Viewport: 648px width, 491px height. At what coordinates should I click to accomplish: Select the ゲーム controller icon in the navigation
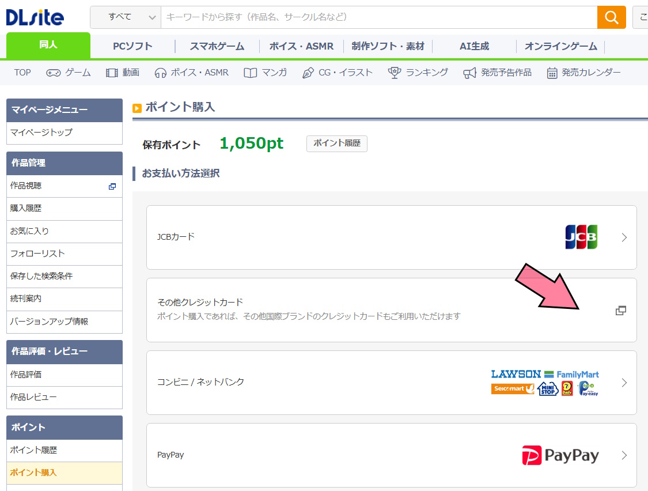pyautogui.click(x=52, y=71)
